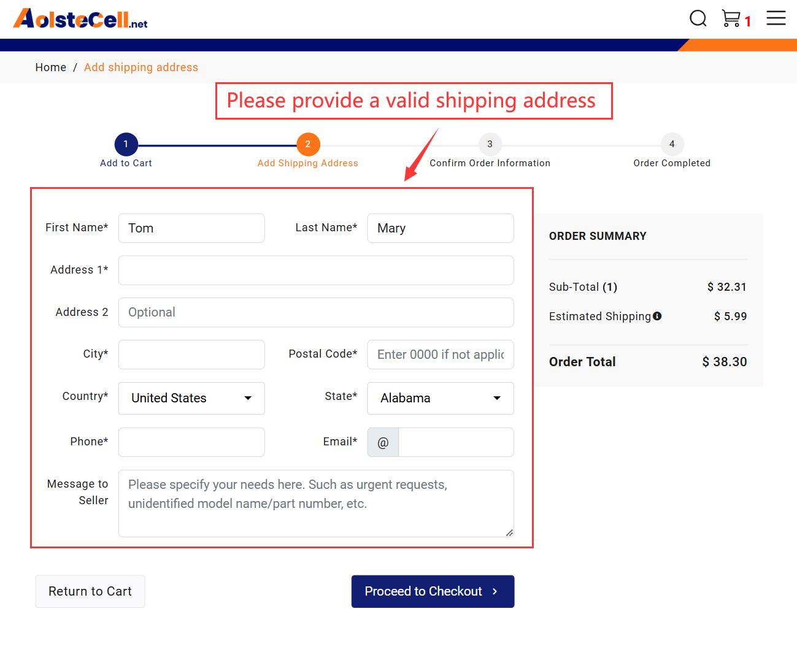The height and width of the screenshot is (660, 797).
Task: Click the Estimated Shipping label
Action: (600, 317)
